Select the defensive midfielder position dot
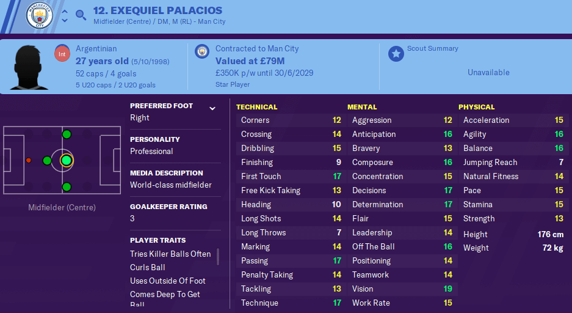572x313 pixels. coord(47,160)
